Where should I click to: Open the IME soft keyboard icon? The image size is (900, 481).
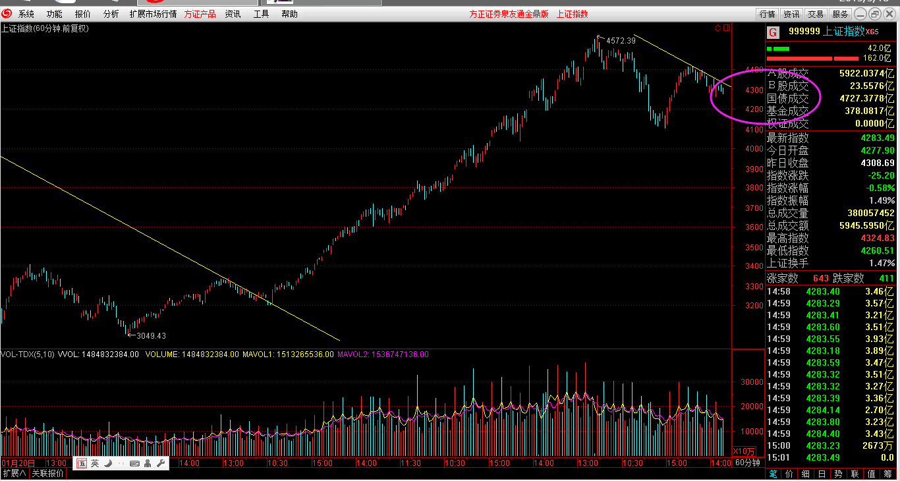[x=134, y=463]
